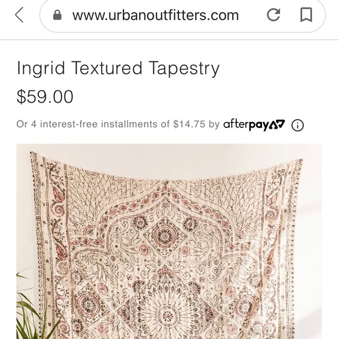The width and height of the screenshot is (339, 339).
Task: Click the Afterpay logo
Action: (x=254, y=124)
